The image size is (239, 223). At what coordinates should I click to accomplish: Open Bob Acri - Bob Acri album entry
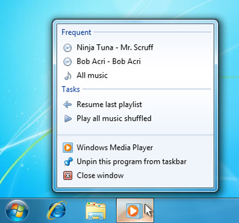click(135, 62)
